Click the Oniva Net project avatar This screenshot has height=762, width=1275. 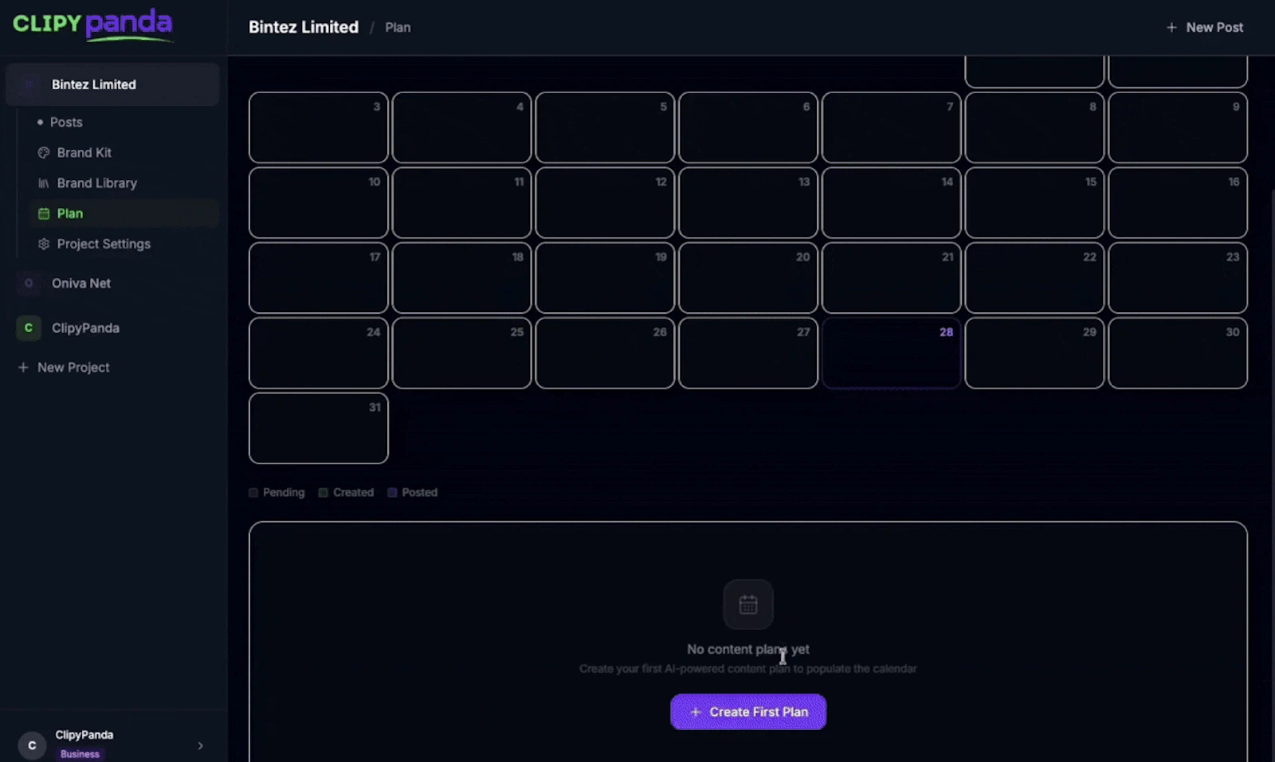click(x=29, y=283)
